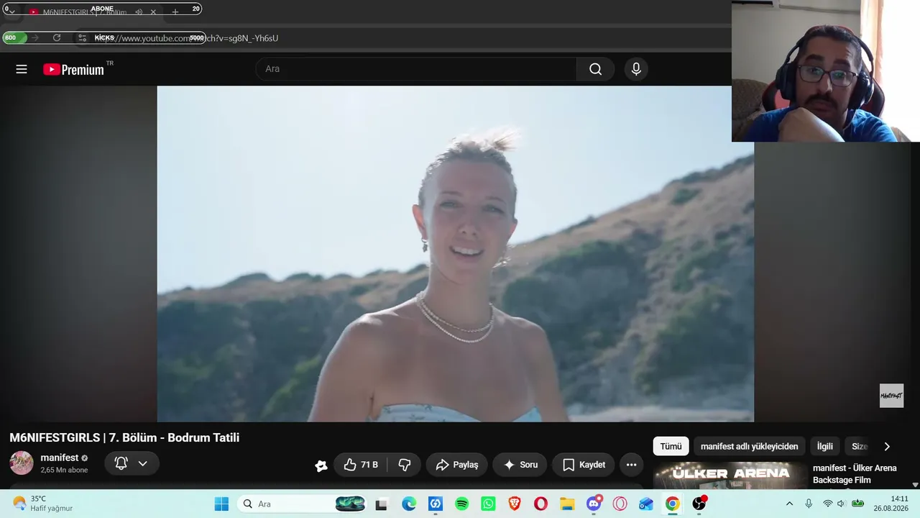Open 'manifest - Ülker Arena Backstage Film' title
The width and height of the screenshot is (920, 518).
coord(855,474)
